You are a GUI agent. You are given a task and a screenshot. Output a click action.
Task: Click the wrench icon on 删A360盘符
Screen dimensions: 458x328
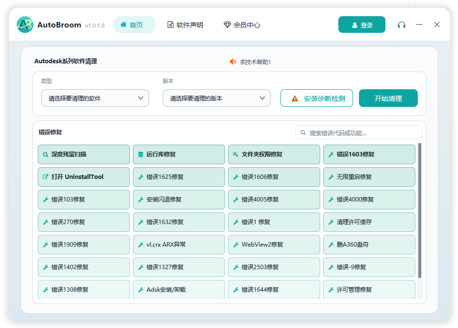331,245
